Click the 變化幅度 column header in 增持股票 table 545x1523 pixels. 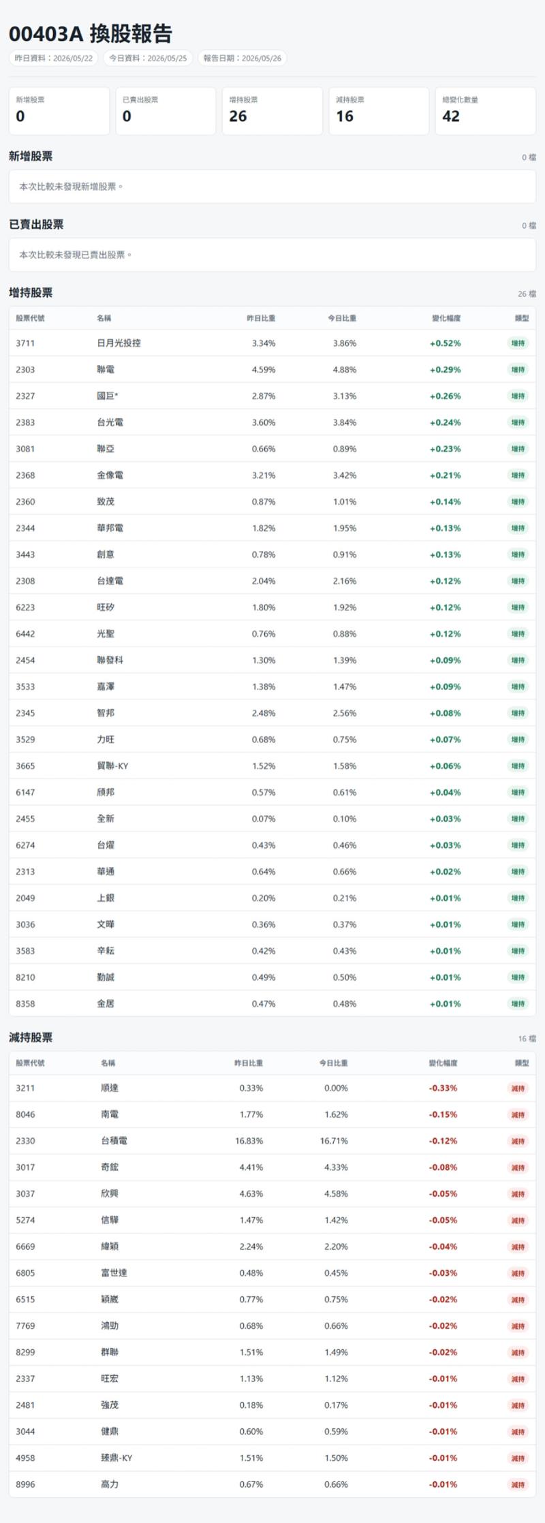click(446, 318)
